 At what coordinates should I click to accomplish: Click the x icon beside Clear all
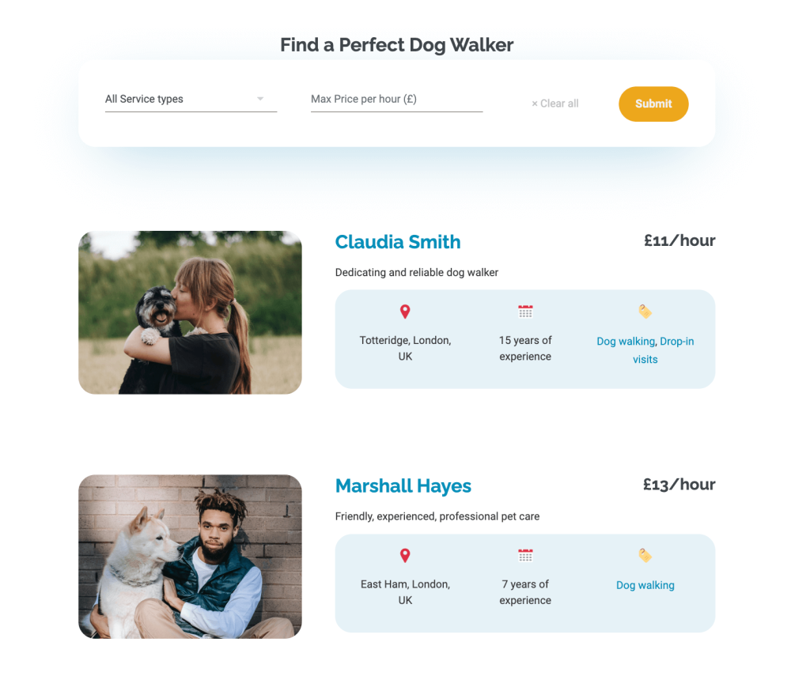tap(535, 104)
